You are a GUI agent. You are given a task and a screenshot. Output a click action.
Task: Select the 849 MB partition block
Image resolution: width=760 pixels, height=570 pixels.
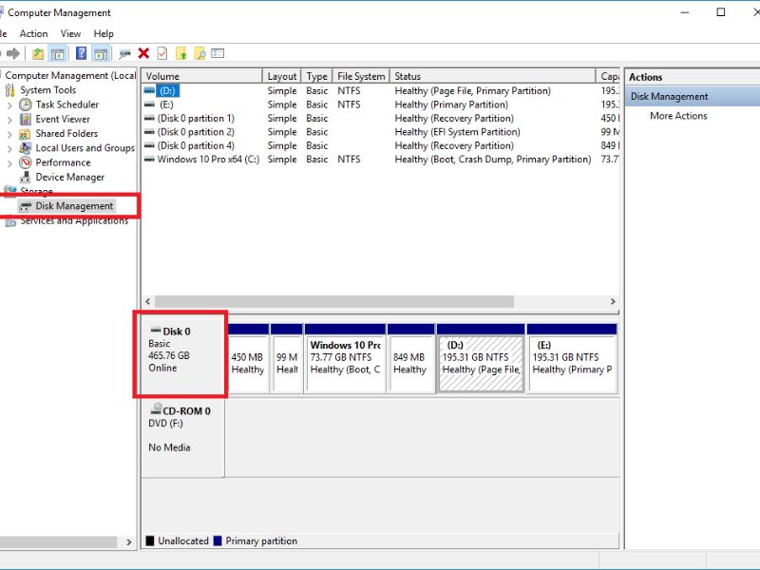pyautogui.click(x=411, y=358)
